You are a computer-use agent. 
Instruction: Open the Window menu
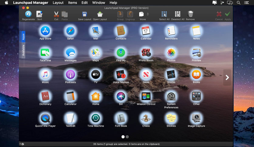(98, 3)
